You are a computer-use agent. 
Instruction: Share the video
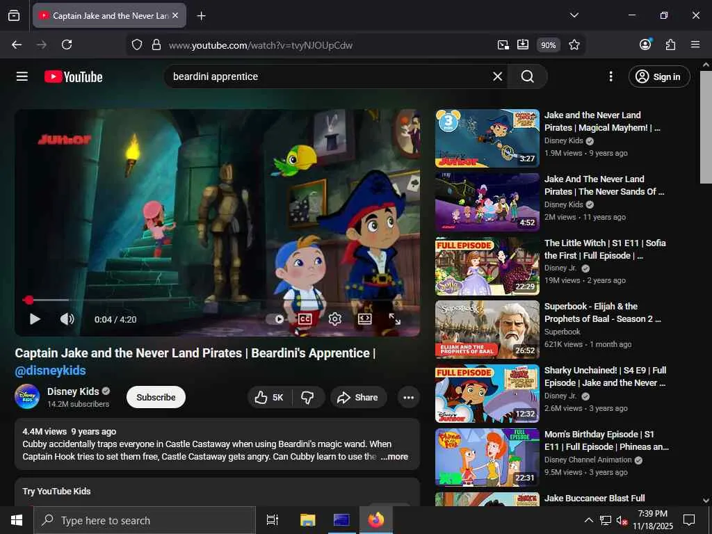pos(358,397)
